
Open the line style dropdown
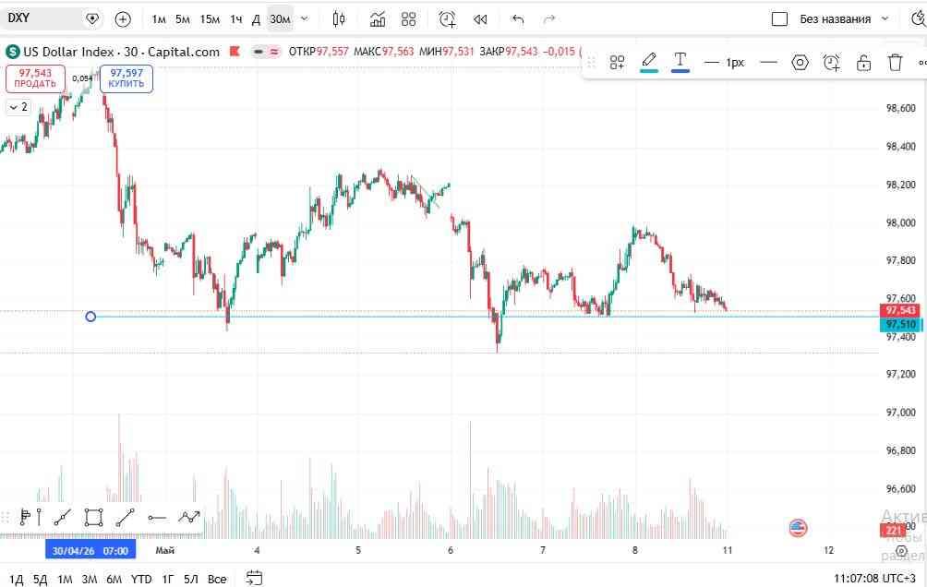coord(768,62)
